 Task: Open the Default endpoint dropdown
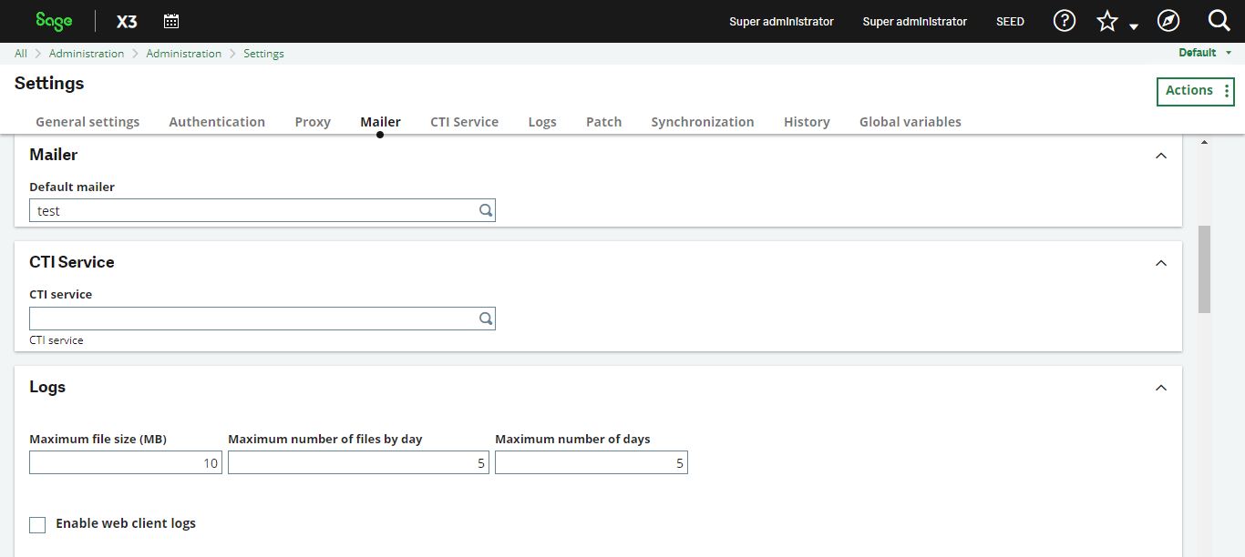pos(1203,53)
